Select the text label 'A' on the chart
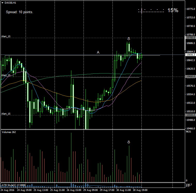The height and width of the screenshot is (193, 196). point(98,52)
